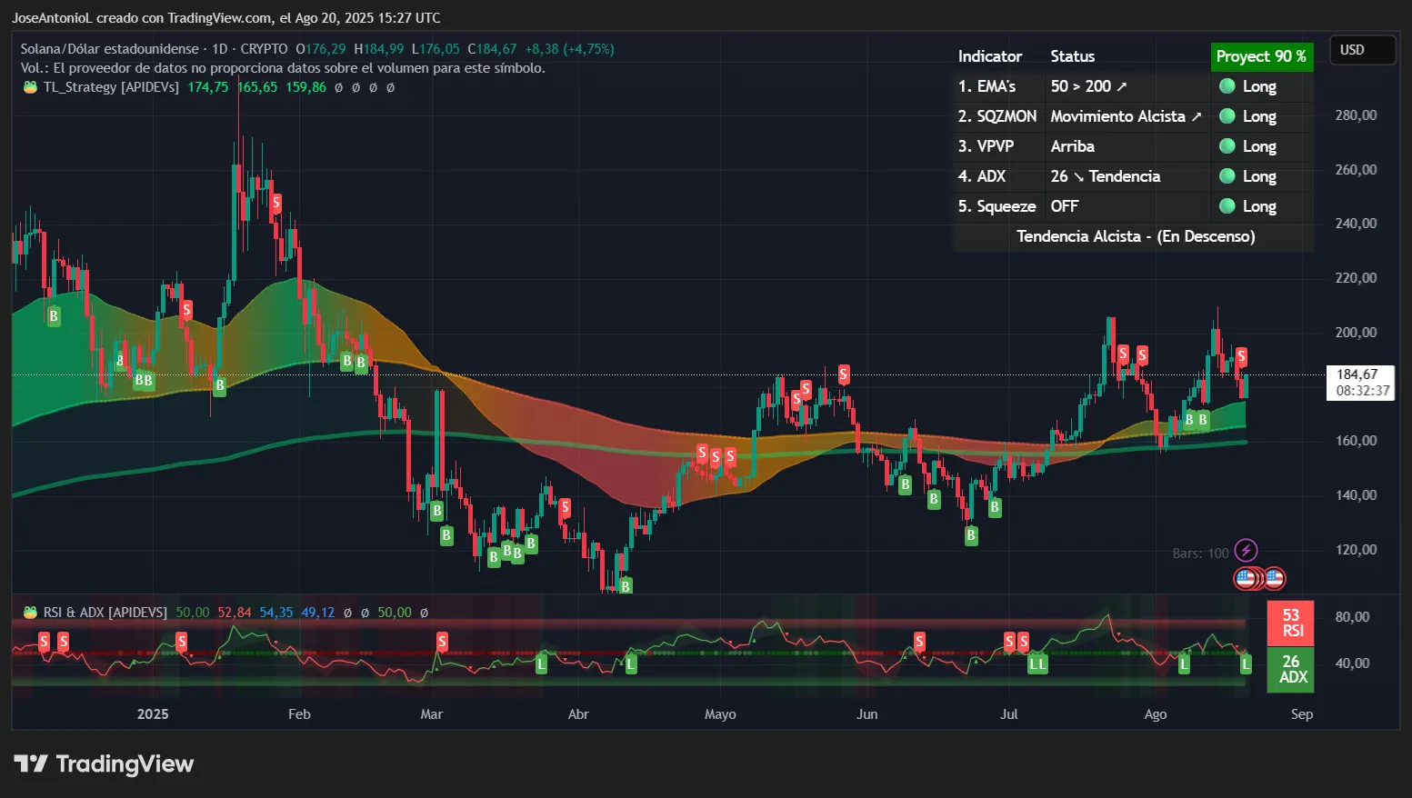Click the 184,67 price label on the axis
The height and width of the screenshot is (798, 1412).
[1357, 373]
